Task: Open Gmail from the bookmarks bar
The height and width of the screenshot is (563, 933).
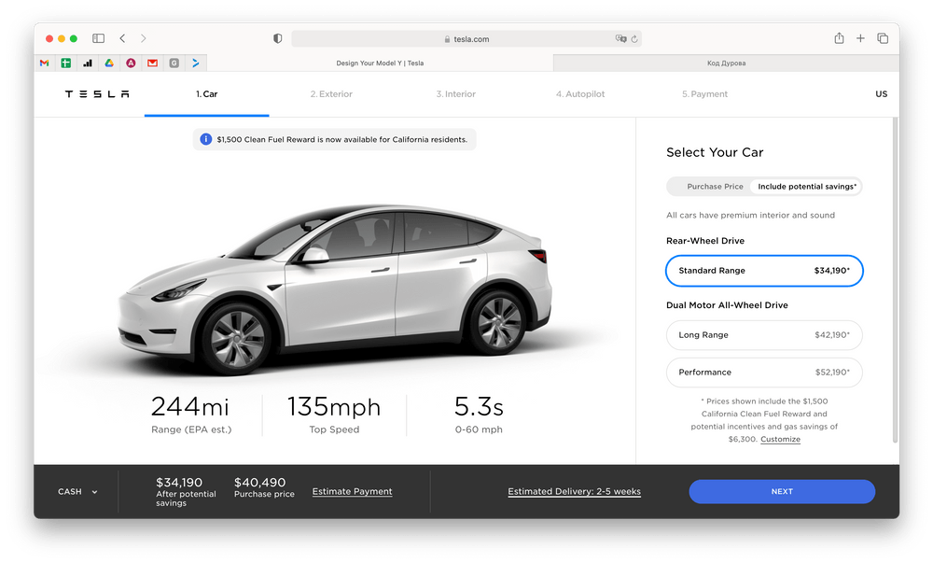Action: click(x=43, y=62)
